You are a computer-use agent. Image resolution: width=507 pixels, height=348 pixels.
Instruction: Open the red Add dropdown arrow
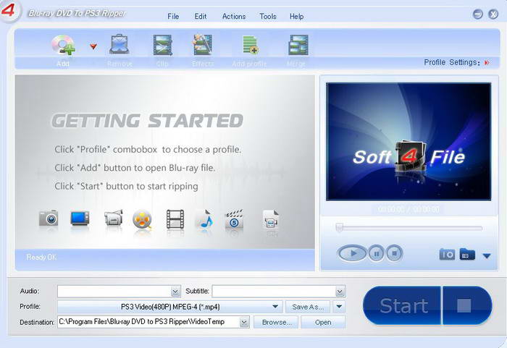click(x=93, y=46)
